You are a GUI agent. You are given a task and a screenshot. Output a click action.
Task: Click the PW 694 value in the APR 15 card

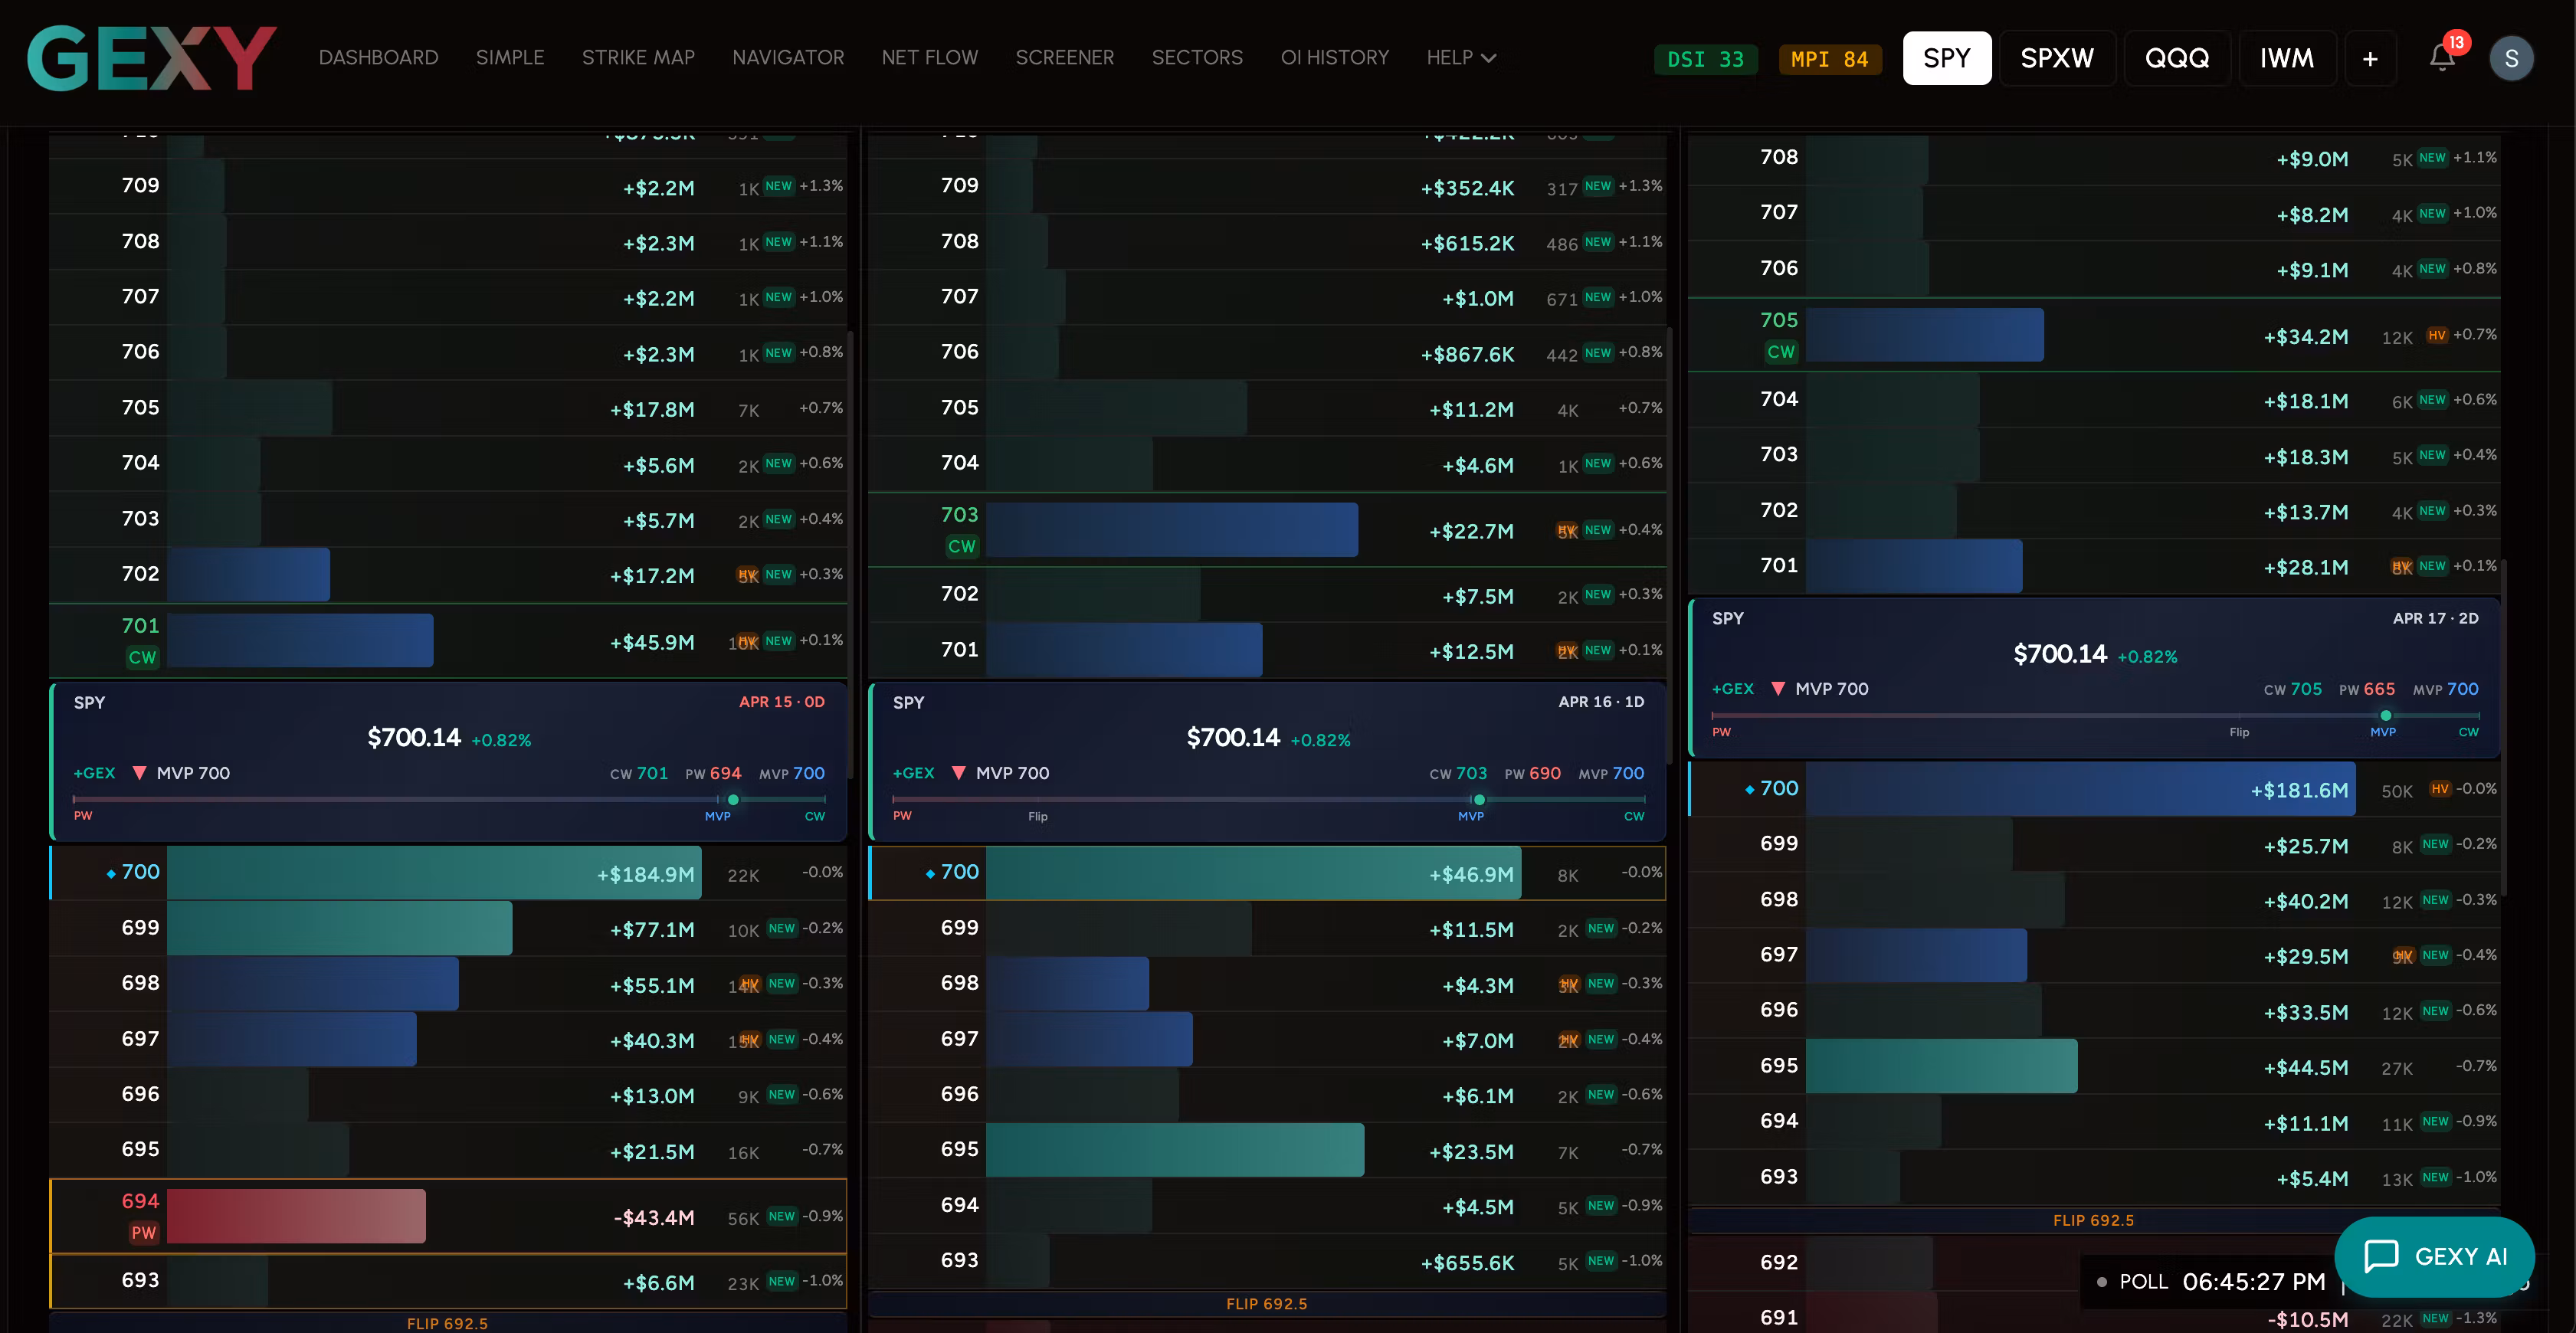[x=713, y=773]
